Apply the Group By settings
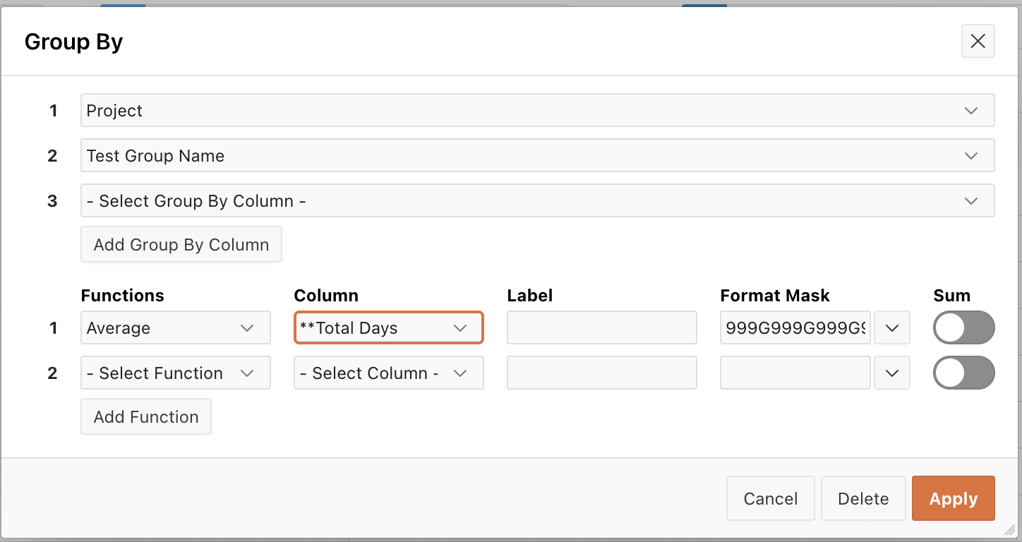Image resolution: width=1022 pixels, height=542 pixels. (953, 499)
